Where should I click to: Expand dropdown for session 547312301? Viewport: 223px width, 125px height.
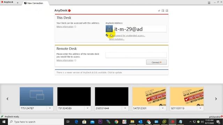(x=163, y=108)
